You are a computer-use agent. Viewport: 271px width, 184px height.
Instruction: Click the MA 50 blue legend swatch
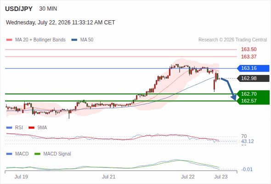click(74, 40)
